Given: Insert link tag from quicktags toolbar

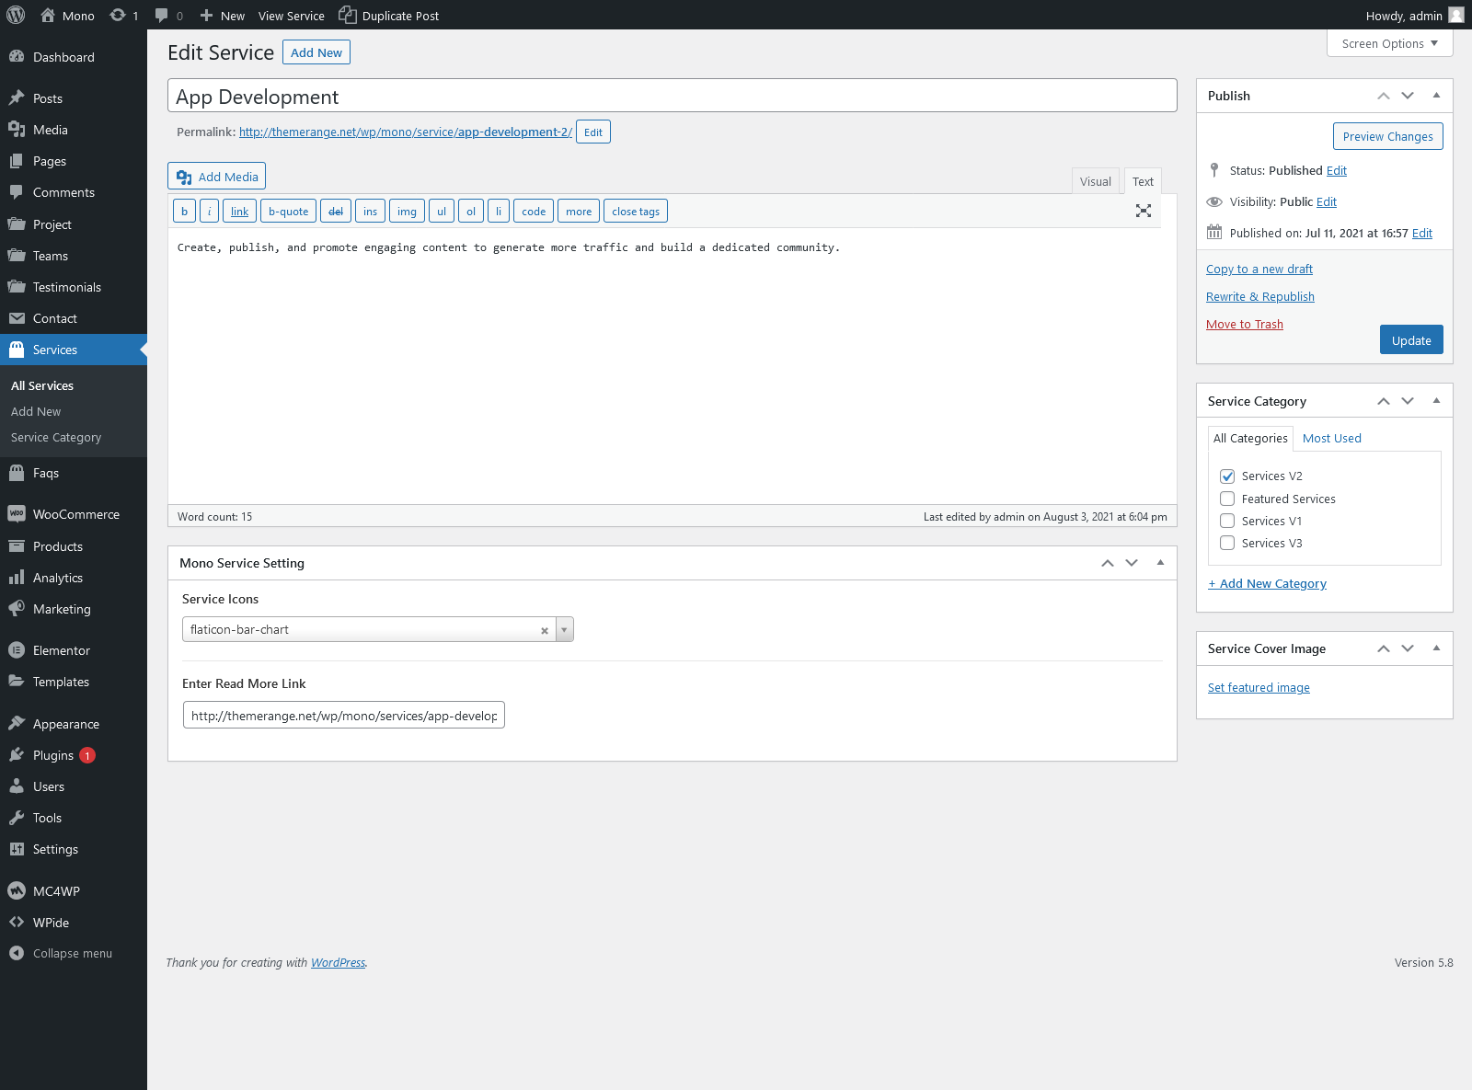Looking at the screenshot, I should (239, 211).
